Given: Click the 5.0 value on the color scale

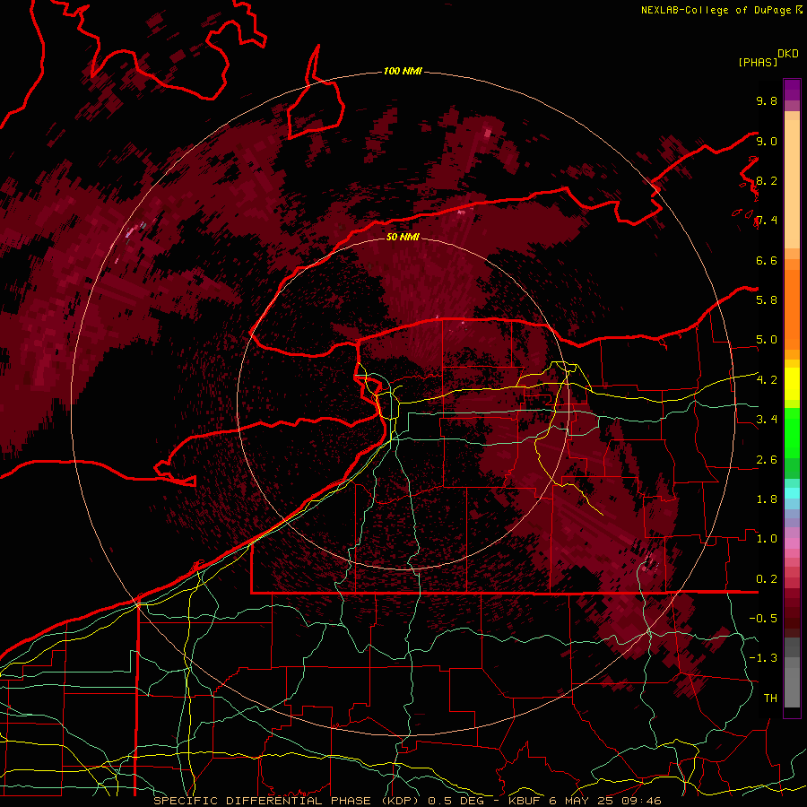Looking at the screenshot, I should click(767, 340).
